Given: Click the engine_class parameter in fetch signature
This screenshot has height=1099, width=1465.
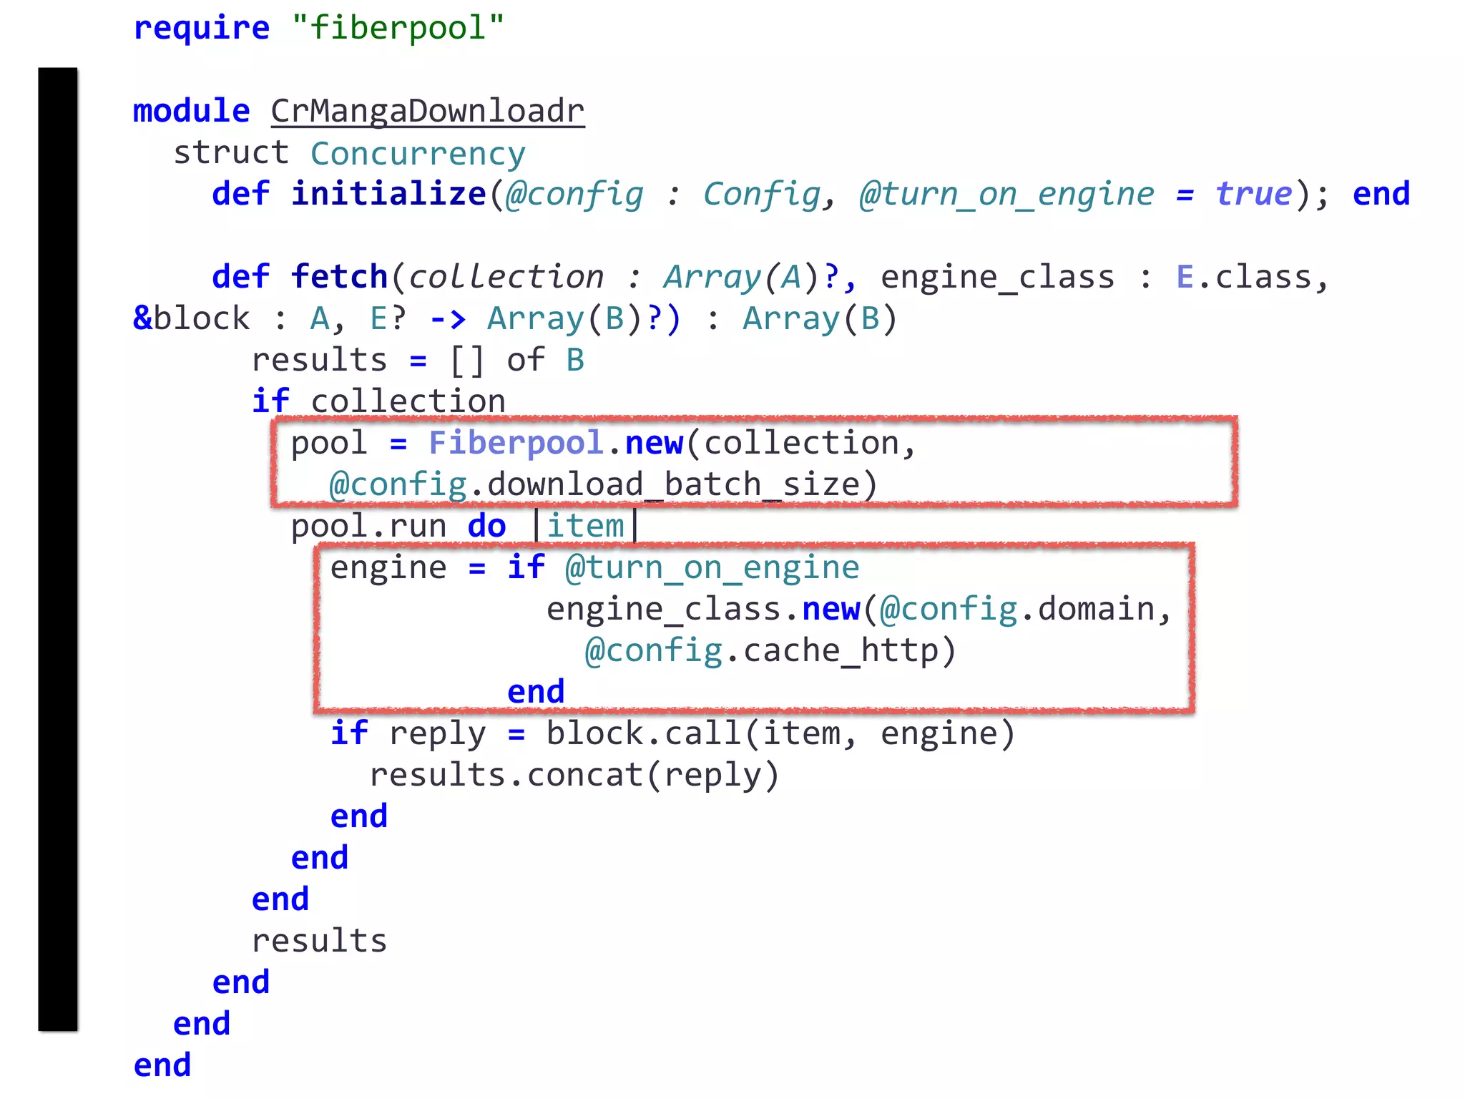Looking at the screenshot, I should click(997, 278).
